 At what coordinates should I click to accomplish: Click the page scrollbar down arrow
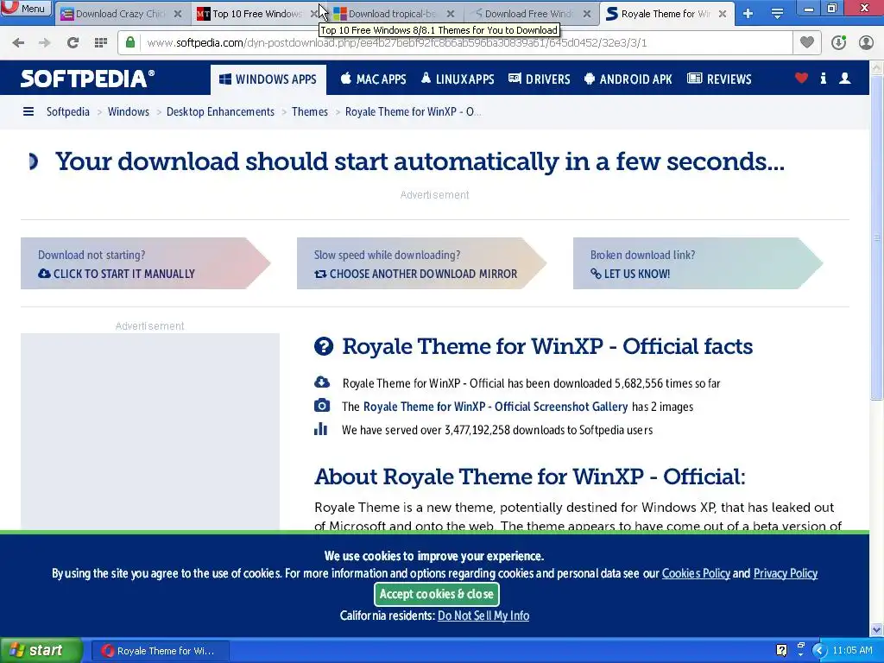click(x=877, y=629)
